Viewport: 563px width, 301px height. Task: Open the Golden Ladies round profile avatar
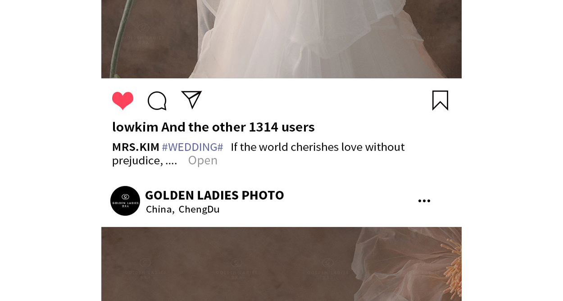pyautogui.click(x=125, y=201)
